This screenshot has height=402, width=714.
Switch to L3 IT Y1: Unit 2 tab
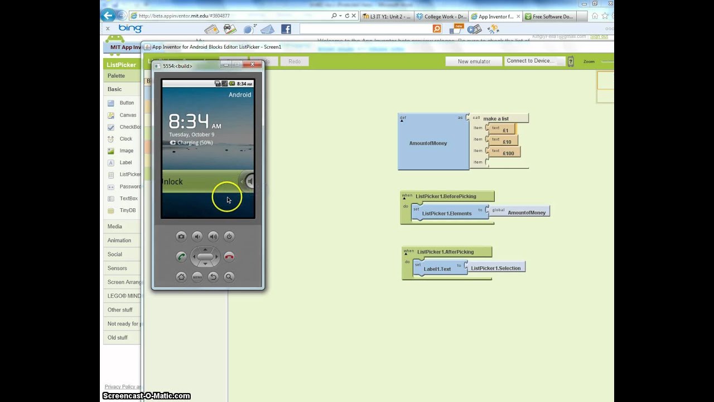tap(386, 16)
